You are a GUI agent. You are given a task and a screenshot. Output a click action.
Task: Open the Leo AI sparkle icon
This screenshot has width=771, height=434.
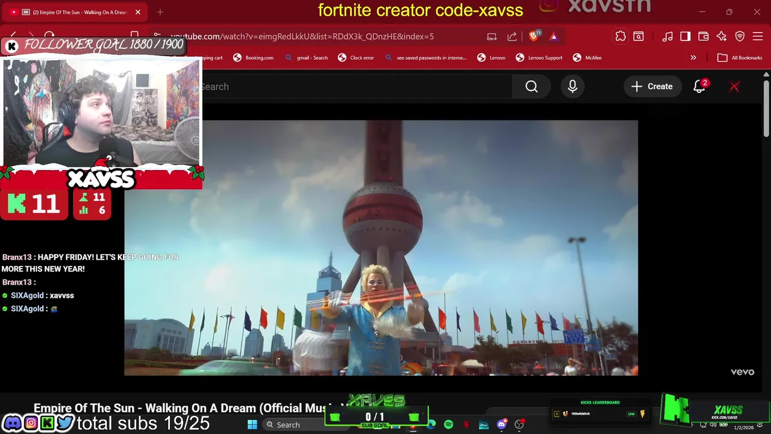[722, 37]
